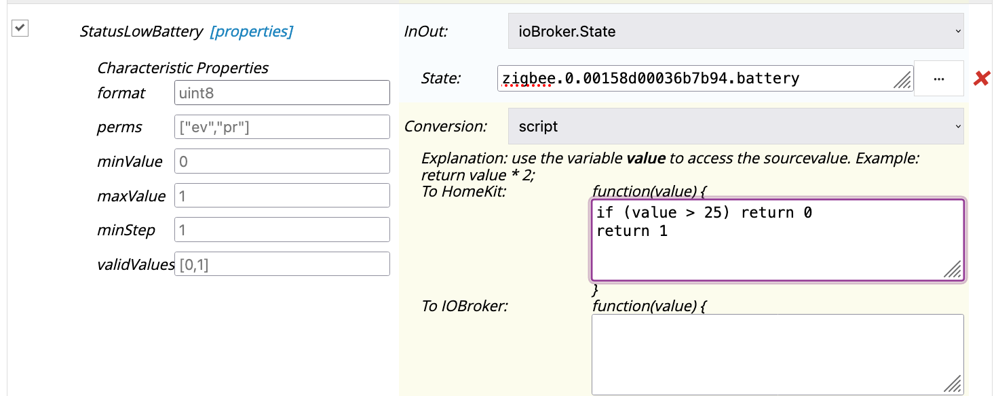Click the perms input field

[x=282, y=127]
